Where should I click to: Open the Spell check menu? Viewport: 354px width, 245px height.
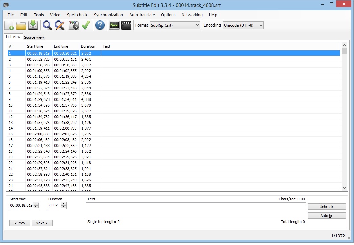click(x=77, y=15)
